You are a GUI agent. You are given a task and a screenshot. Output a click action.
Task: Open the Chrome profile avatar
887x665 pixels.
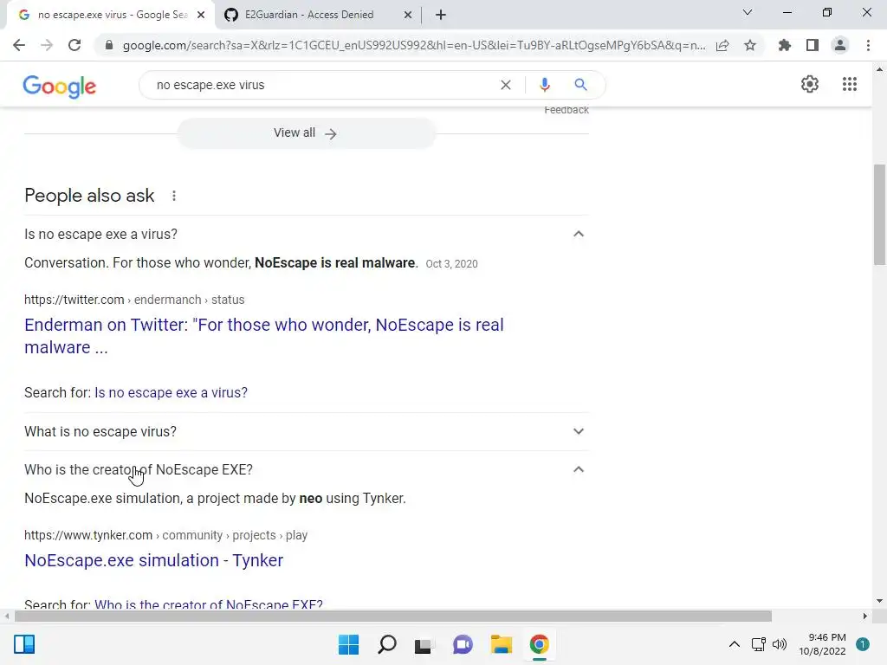click(840, 45)
